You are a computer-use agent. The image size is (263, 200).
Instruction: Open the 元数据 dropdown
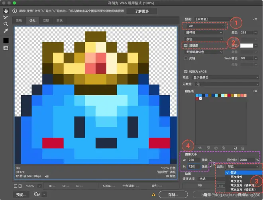coord(227,84)
